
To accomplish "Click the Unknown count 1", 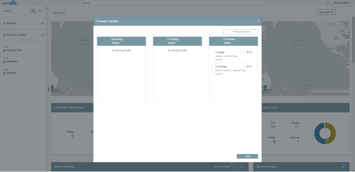I will 298,142.
